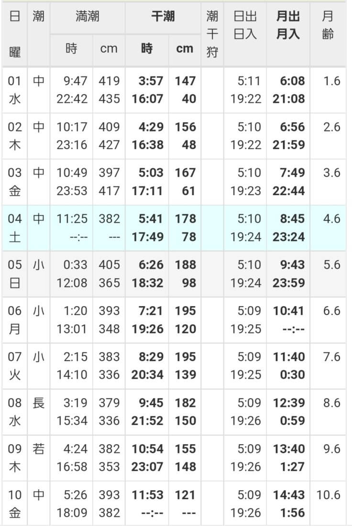Select the 10 金 date cell
Screen dimensions: 352x526
15,504
